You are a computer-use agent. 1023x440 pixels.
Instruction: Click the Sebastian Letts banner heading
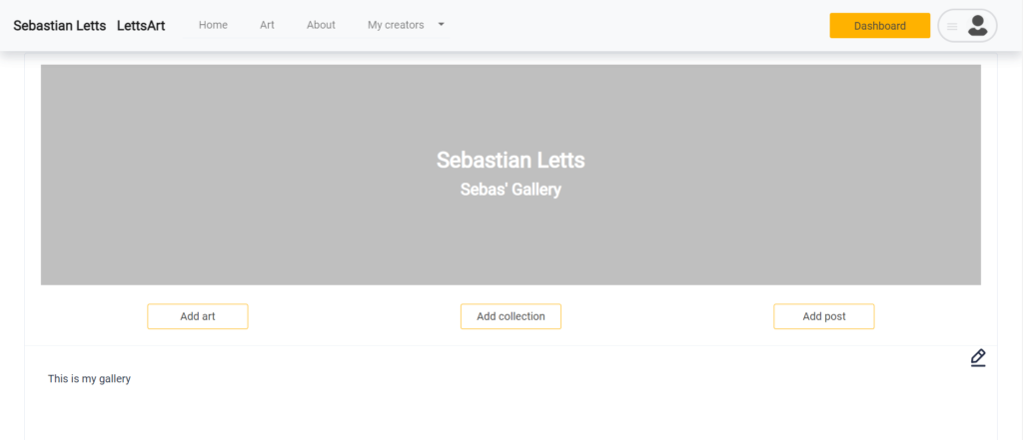(511, 160)
